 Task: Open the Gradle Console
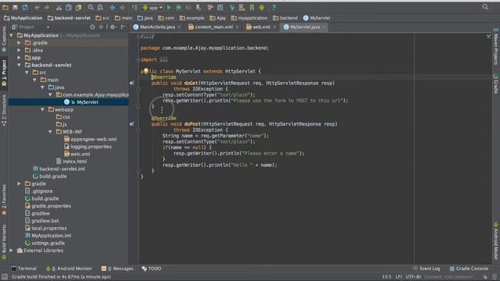(469, 269)
